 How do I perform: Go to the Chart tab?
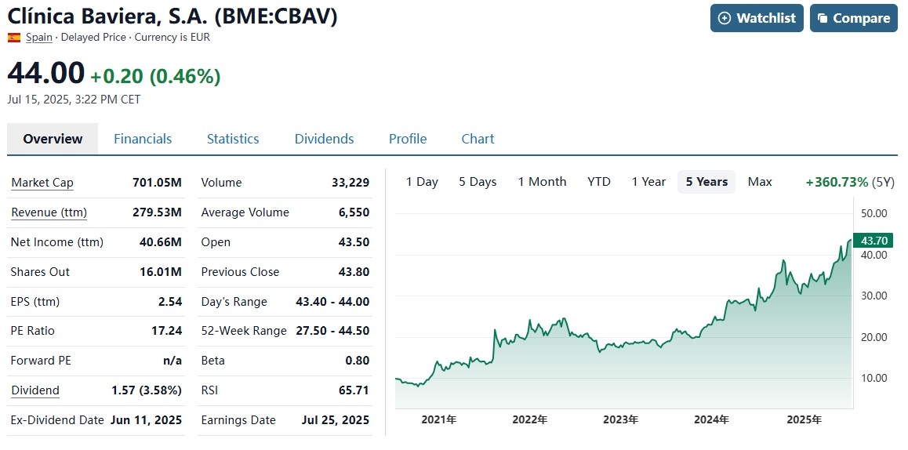(478, 139)
